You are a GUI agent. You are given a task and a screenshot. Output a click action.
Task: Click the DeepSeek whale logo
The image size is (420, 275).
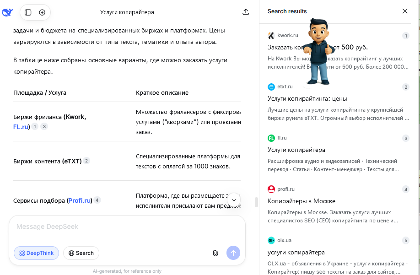tap(7, 12)
